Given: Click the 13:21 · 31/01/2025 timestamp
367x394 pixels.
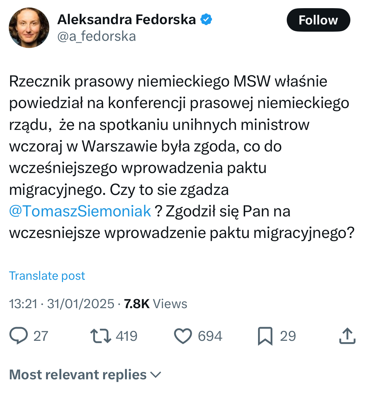Looking at the screenshot, I should coord(62,304).
